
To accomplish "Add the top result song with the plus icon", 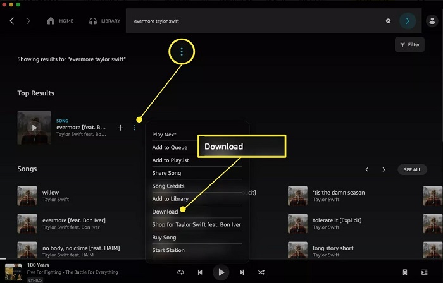I will click(120, 128).
